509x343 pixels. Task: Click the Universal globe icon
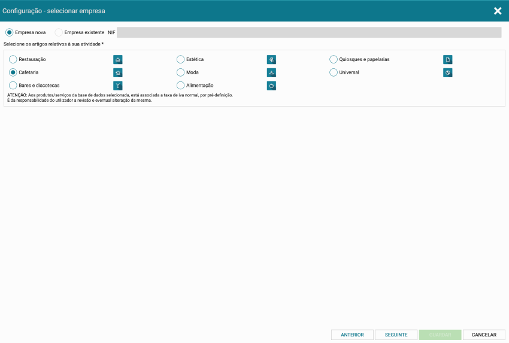point(447,72)
